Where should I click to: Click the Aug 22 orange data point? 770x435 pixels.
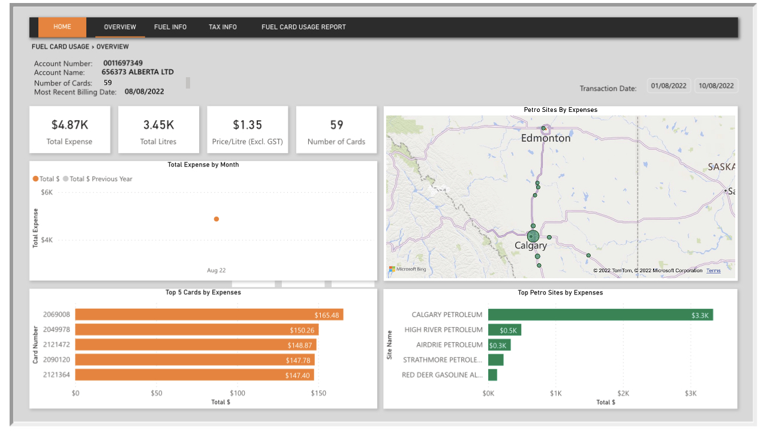(216, 219)
